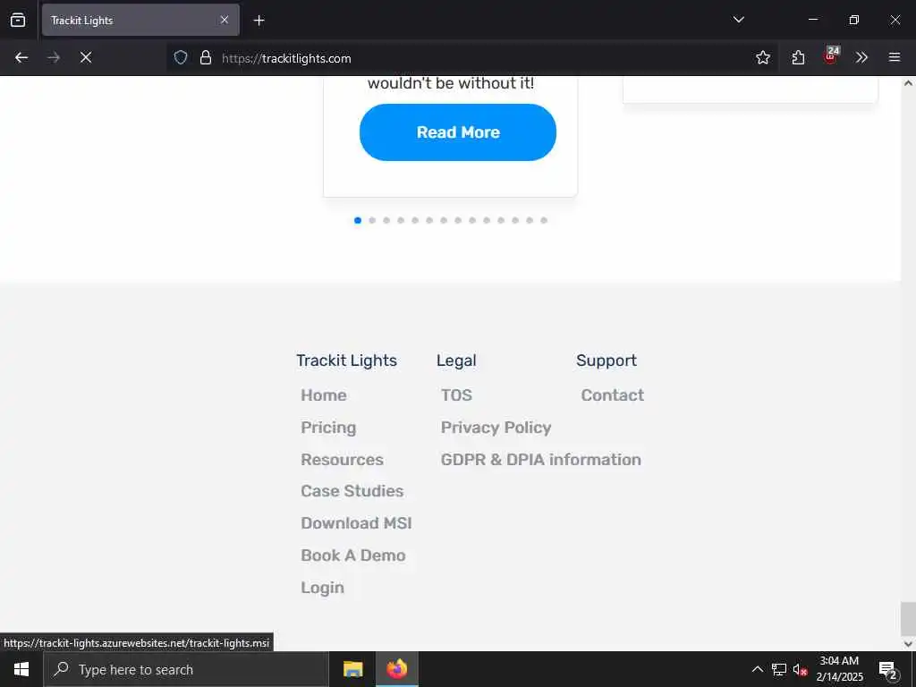Open the Download MSI footer link

click(356, 522)
